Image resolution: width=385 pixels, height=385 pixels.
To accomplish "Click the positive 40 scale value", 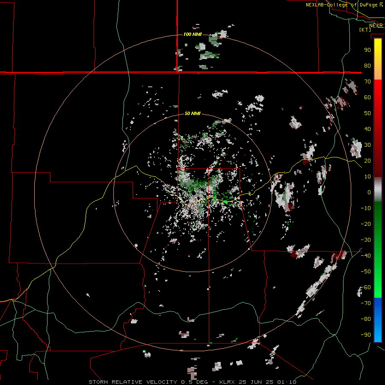I will [367, 129].
